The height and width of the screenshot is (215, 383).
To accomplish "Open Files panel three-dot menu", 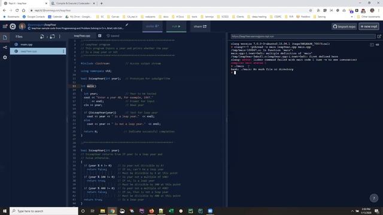I will pos(60,36).
